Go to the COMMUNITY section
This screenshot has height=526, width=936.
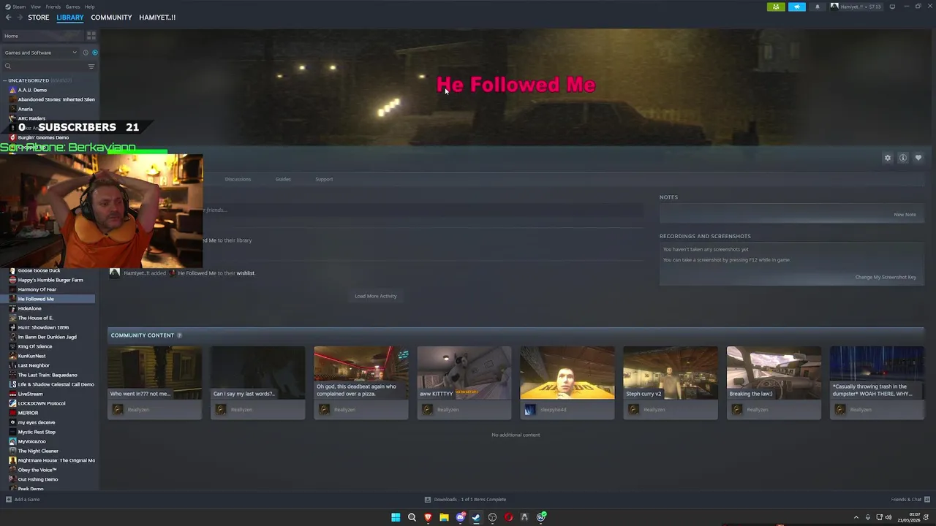[111, 18]
